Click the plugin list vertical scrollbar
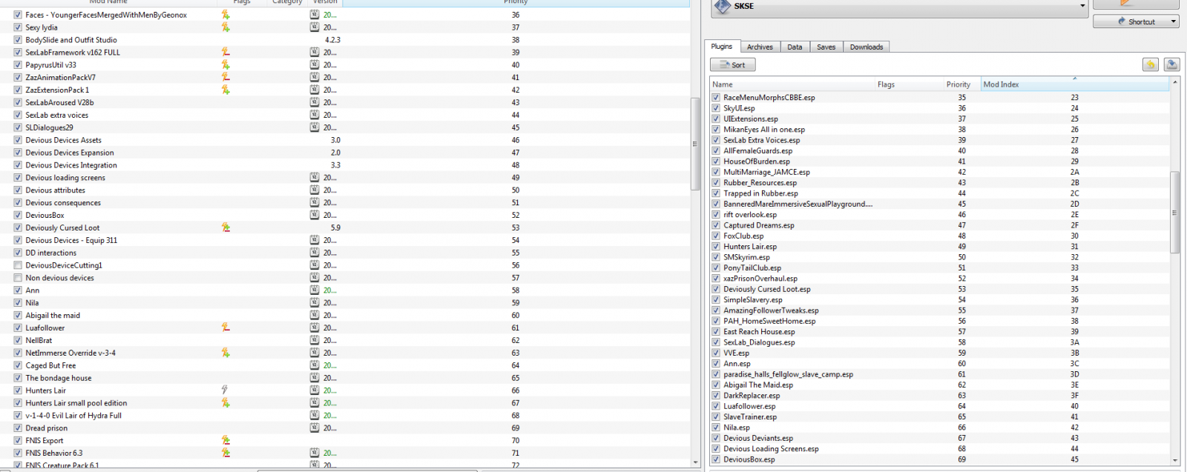The width and height of the screenshot is (1187, 472). [x=1174, y=211]
